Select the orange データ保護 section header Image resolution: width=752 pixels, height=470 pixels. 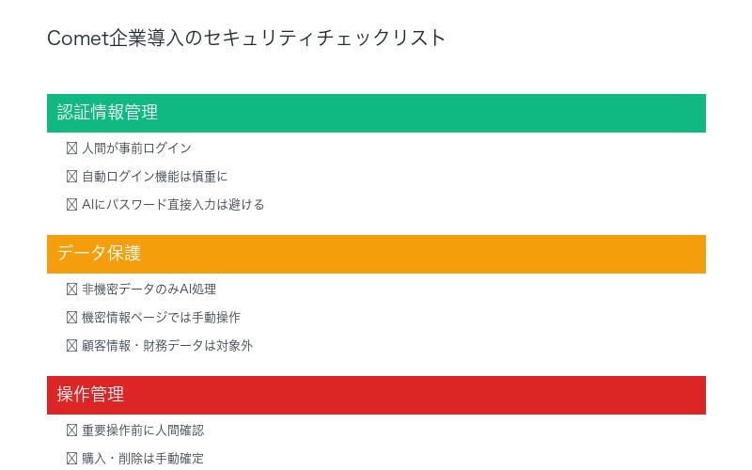click(x=376, y=254)
